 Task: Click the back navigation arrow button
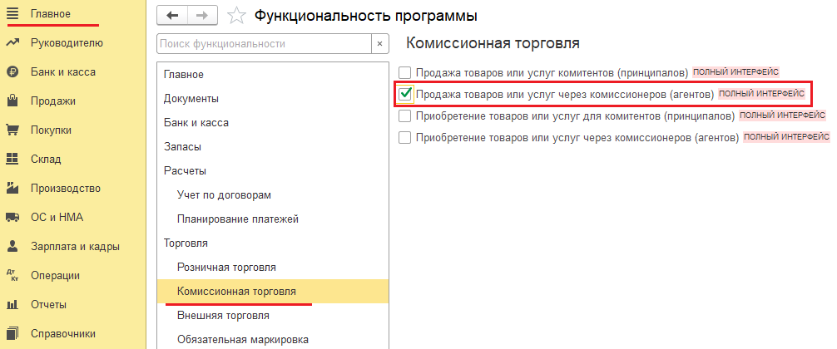172,16
